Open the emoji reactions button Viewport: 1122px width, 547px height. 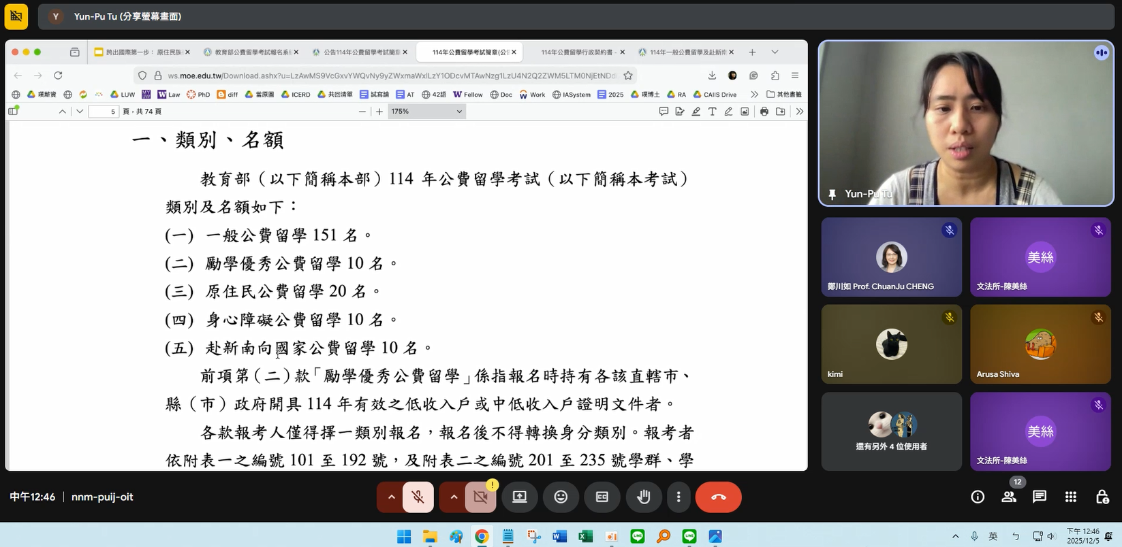(x=561, y=497)
